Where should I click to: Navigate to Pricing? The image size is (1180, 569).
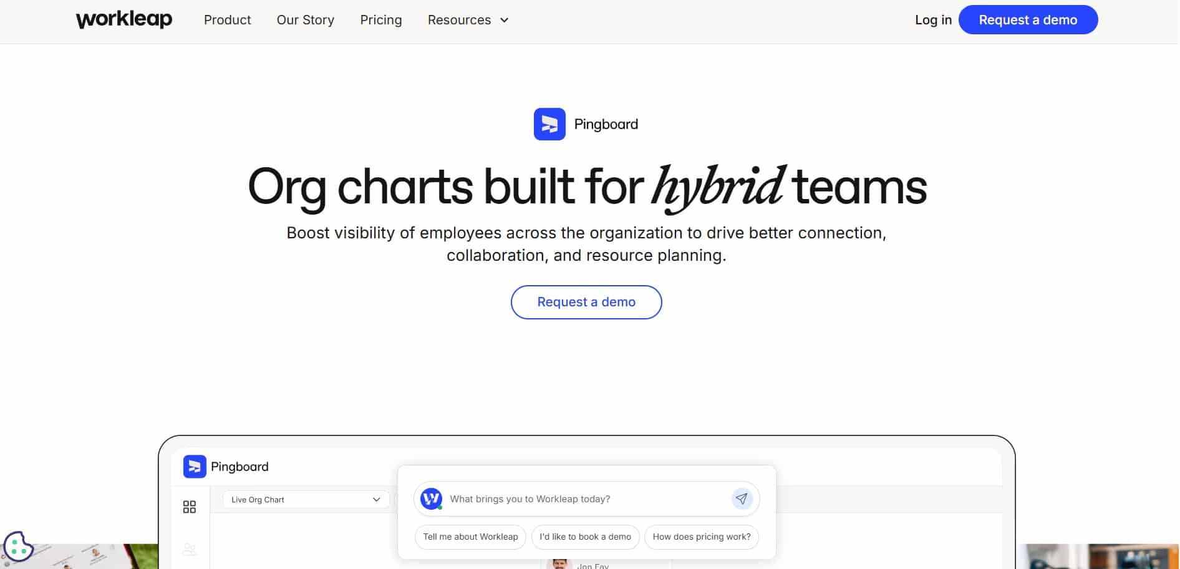[x=381, y=20]
